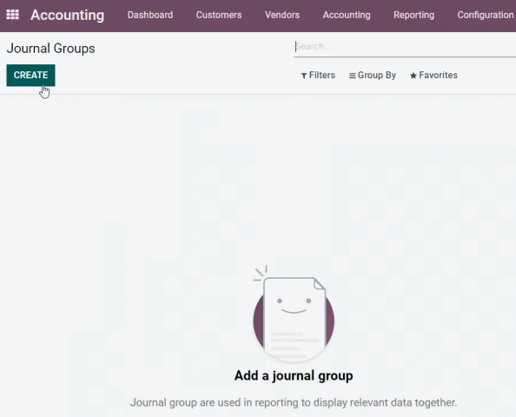Open the Customers menu
This screenshot has height=417, width=516.
219,15
